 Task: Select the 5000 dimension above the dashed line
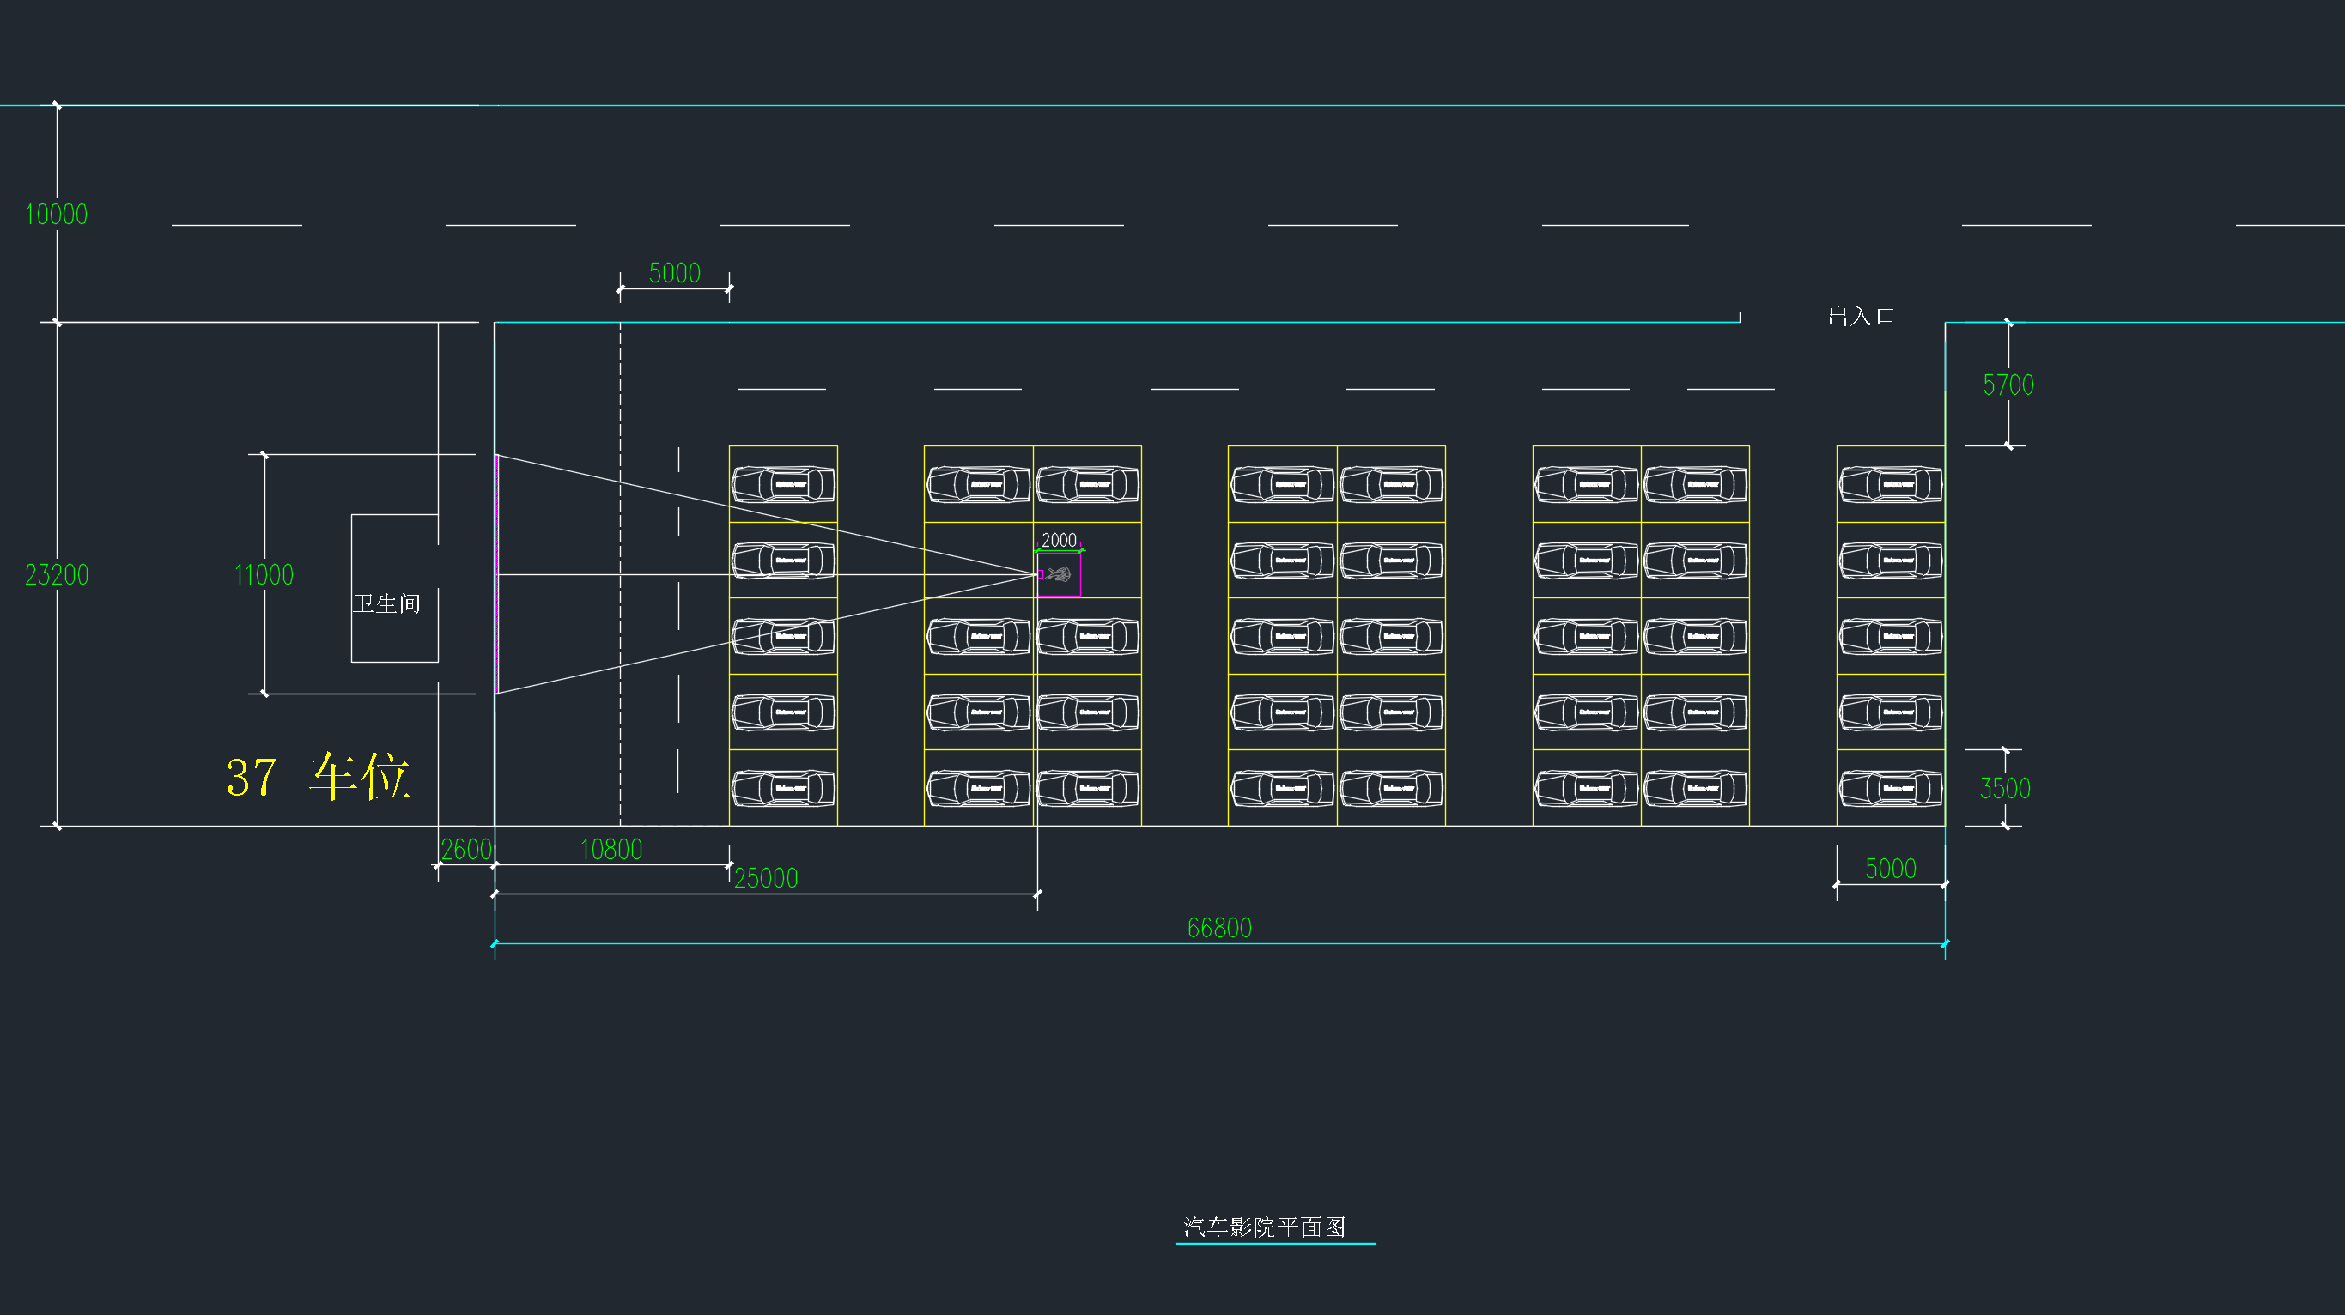675,273
